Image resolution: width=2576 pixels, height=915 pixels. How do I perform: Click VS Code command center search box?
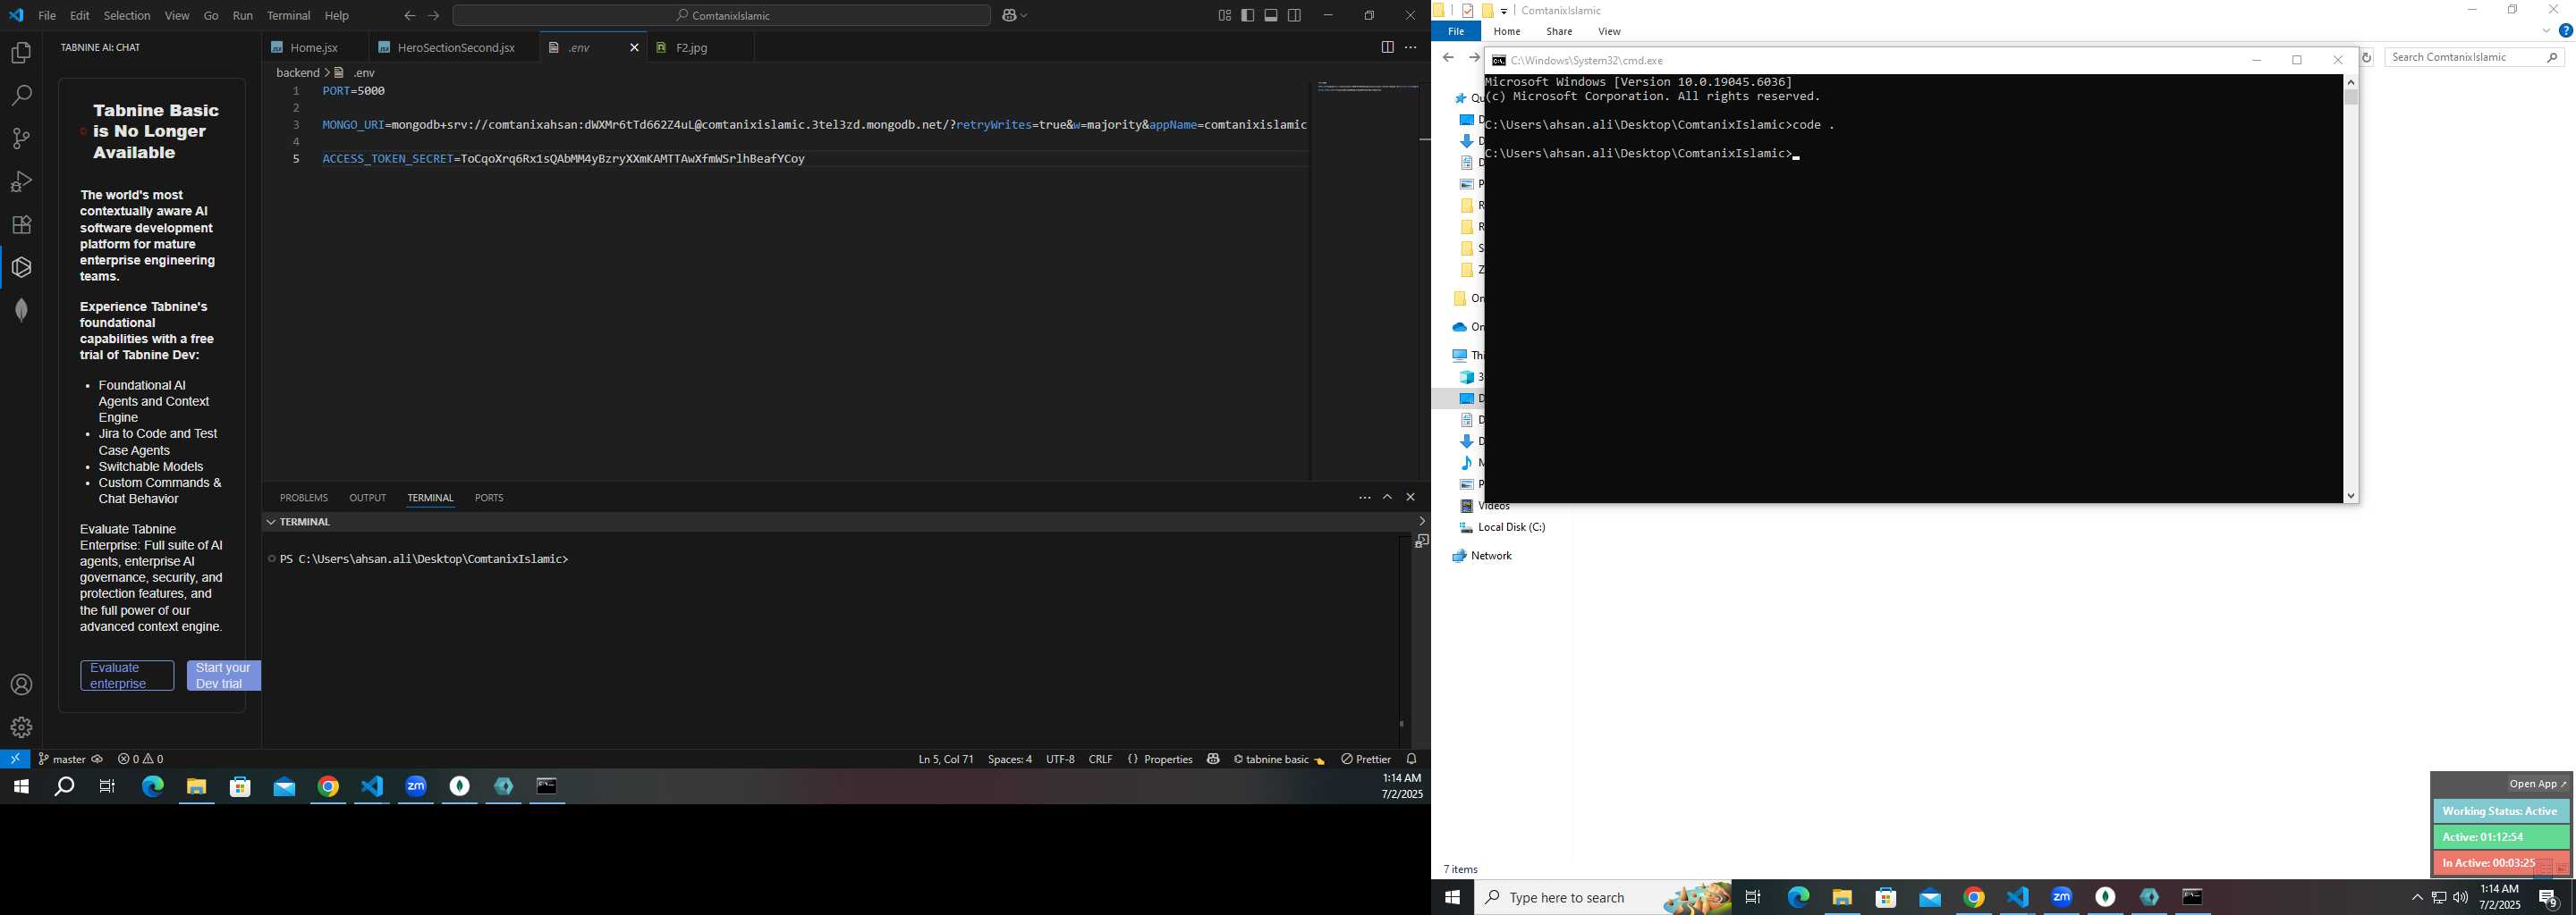721,16
